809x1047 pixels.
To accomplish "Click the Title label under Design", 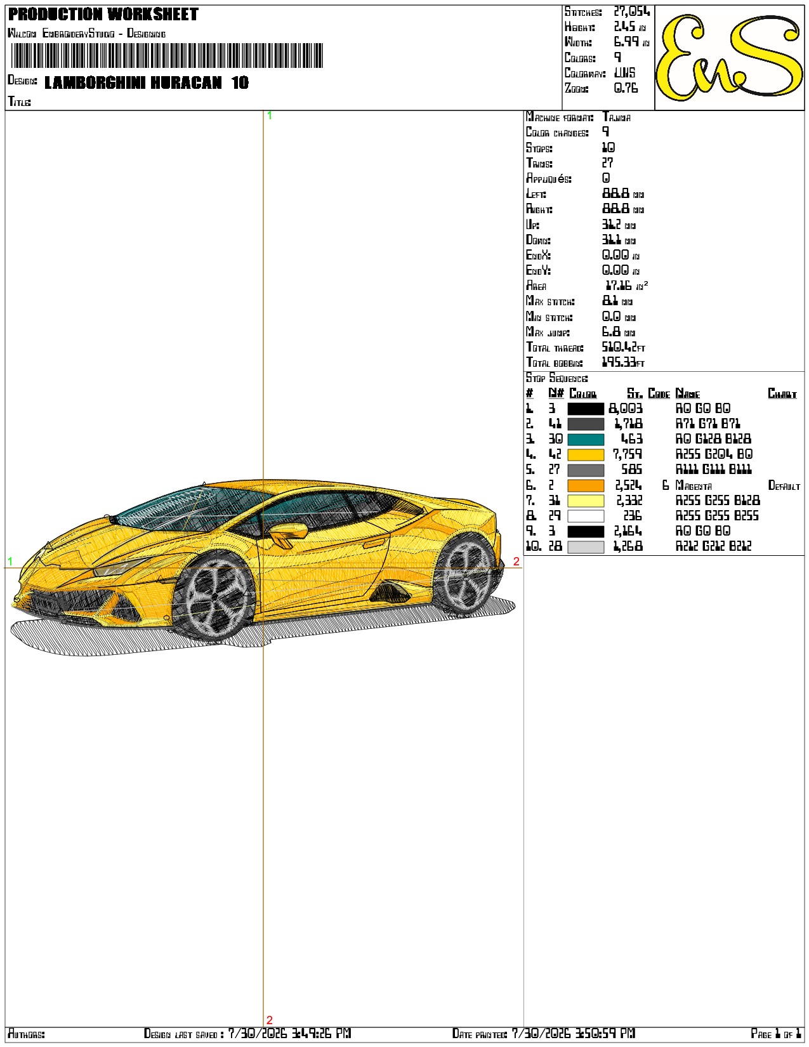I will (x=19, y=101).
